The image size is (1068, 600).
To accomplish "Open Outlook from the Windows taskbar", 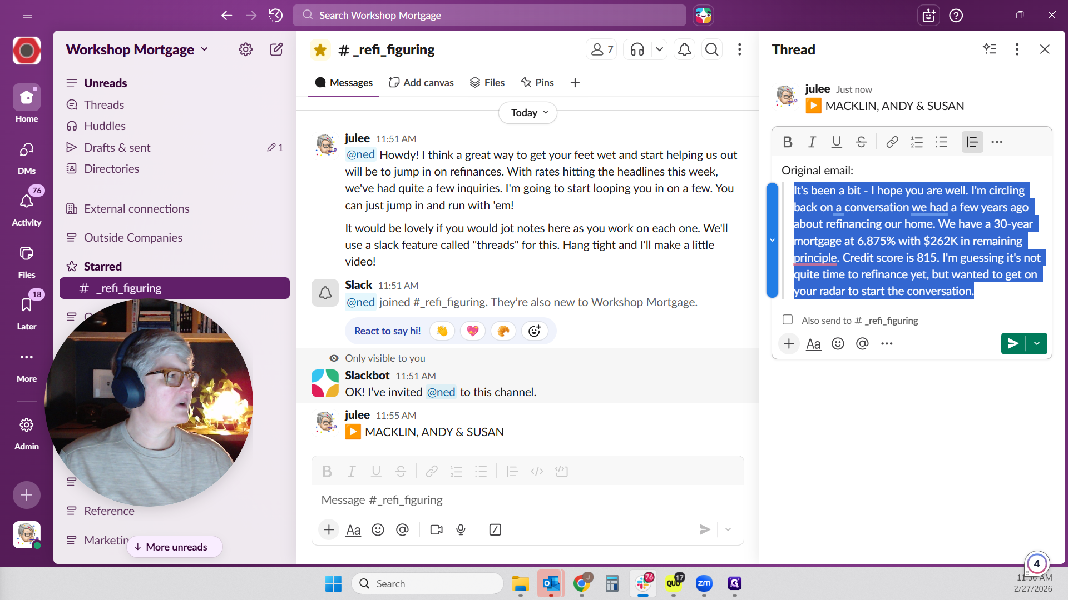I will (551, 583).
